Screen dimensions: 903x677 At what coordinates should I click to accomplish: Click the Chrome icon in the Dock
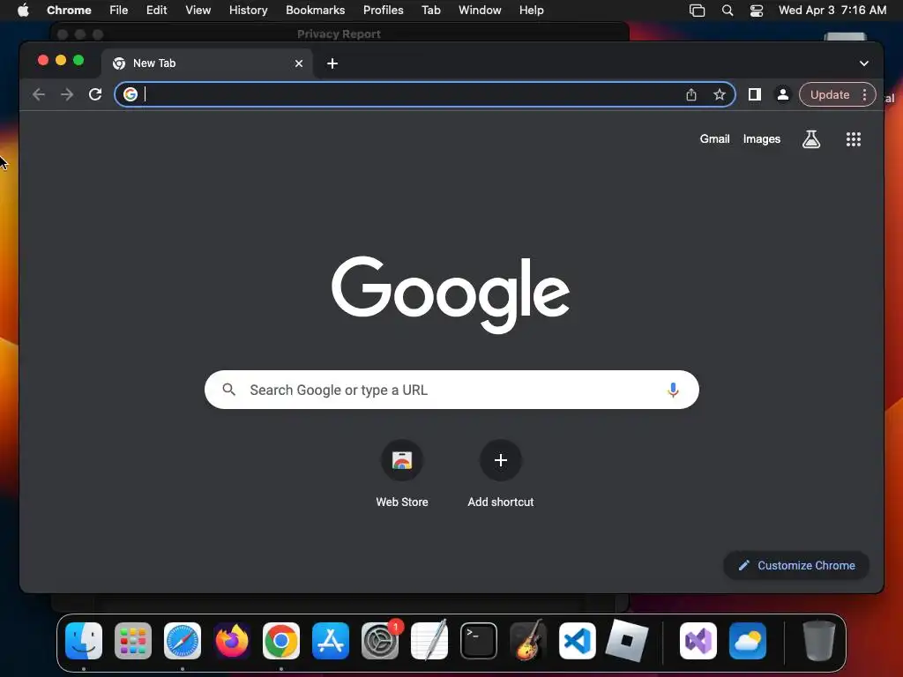tap(281, 641)
